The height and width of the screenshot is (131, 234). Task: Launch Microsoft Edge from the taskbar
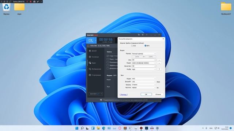tap(103, 128)
